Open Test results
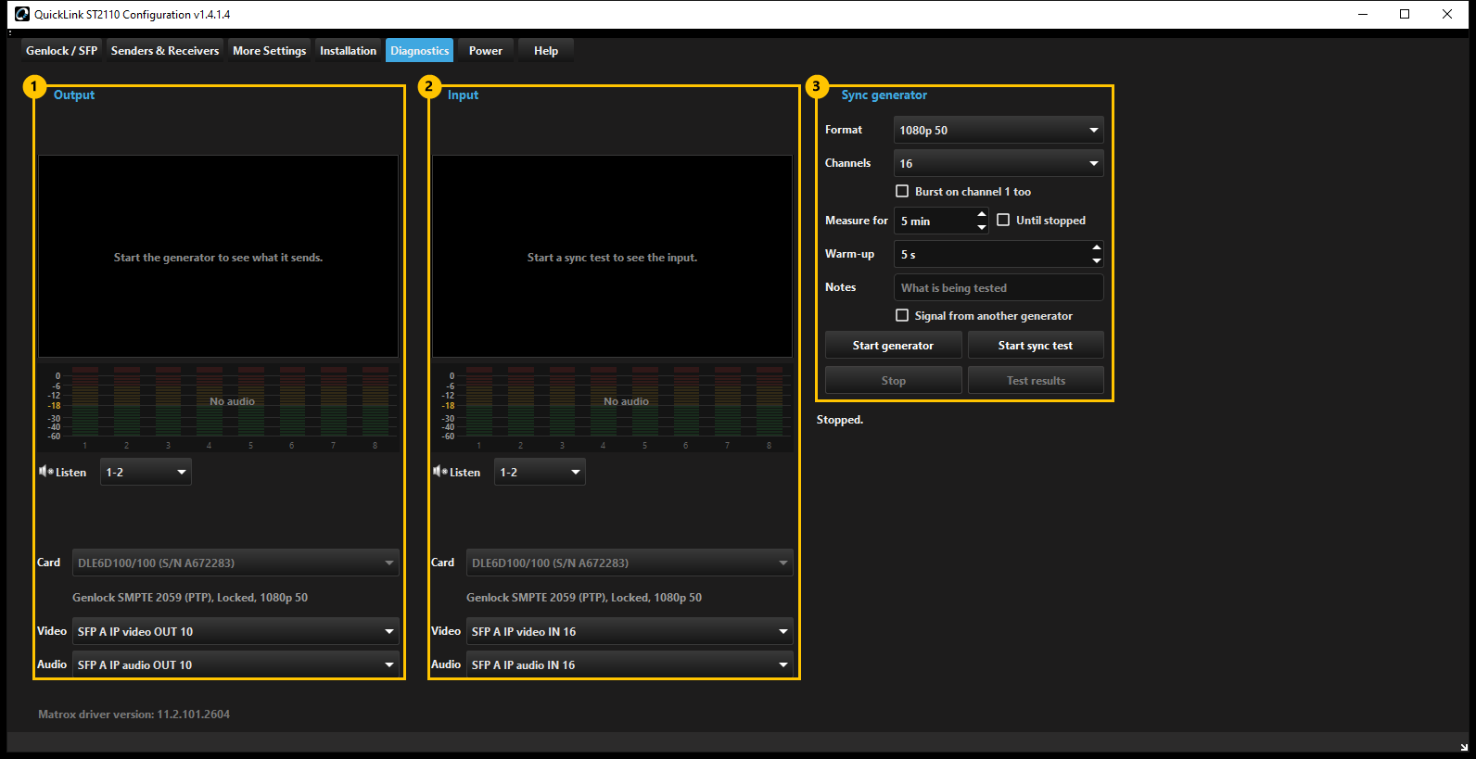Screen dimensions: 1476x759 point(1036,380)
